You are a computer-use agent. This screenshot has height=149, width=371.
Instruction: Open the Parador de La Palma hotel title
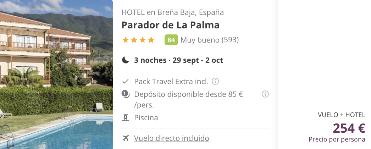tap(171, 25)
